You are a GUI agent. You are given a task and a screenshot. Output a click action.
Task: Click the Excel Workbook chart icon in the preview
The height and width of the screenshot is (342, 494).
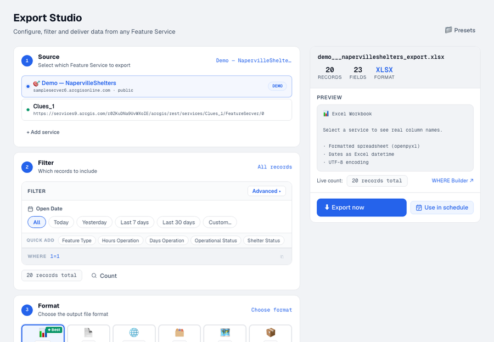pos(326,114)
